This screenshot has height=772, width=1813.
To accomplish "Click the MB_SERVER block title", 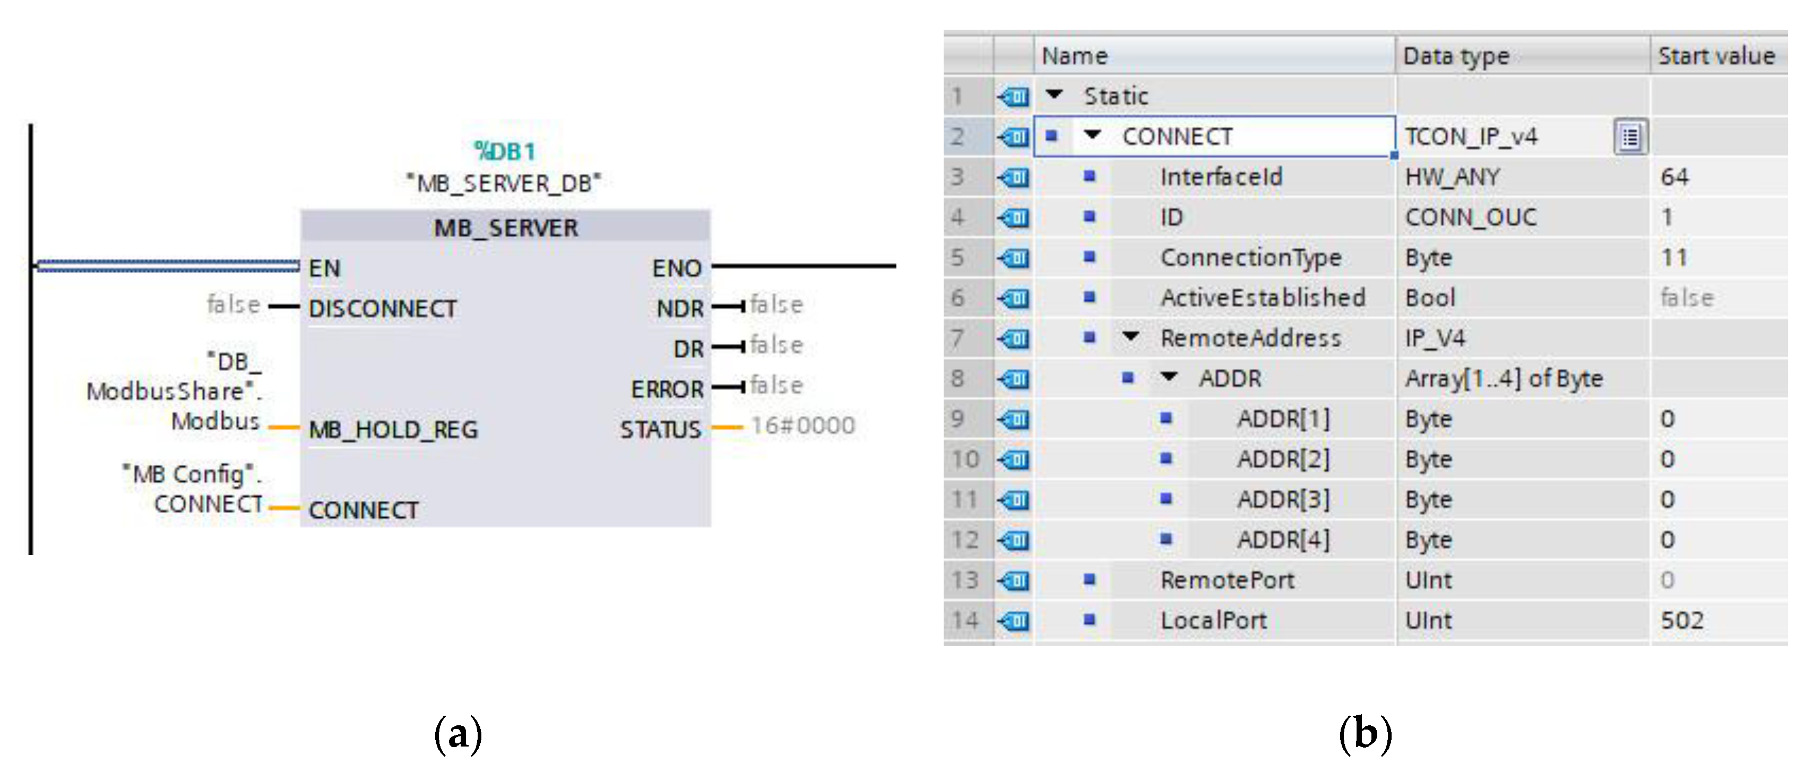I will [505, 228].
